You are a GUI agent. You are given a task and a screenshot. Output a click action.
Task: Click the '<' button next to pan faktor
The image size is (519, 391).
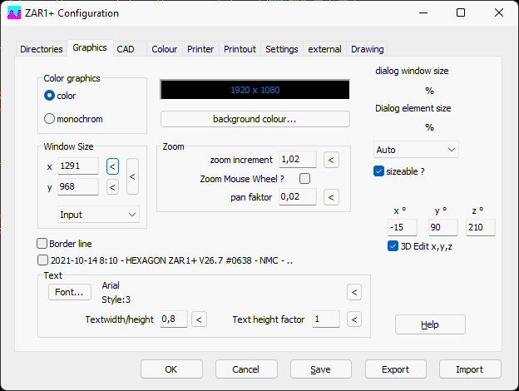330,197
